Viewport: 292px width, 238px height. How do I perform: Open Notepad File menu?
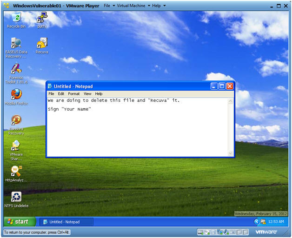pyautogui.click(x=51, y=94)
